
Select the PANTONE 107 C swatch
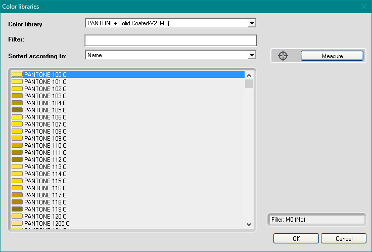point(17,124)
